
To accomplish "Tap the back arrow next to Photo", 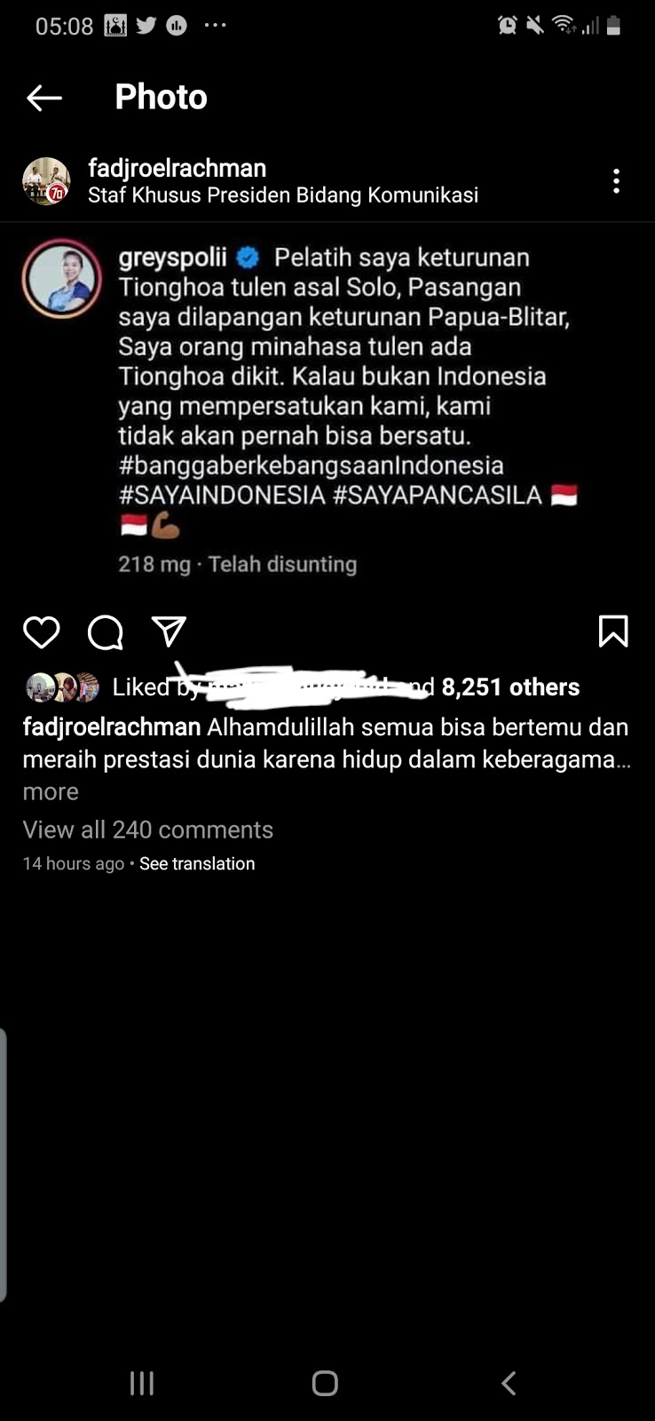I will point(44,98).
